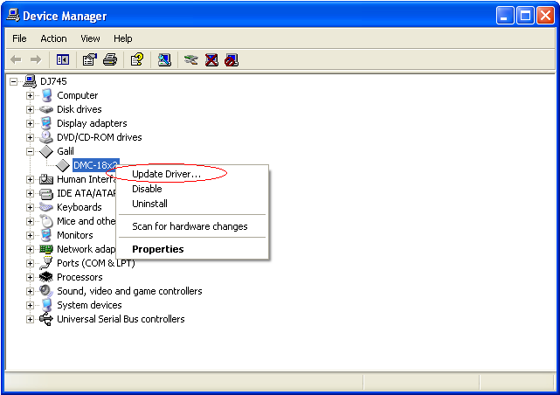The width and height of the screenshot is (560, 395).
Task: Click the Device Manager title bar icon
Action: [x=13, y=16]
